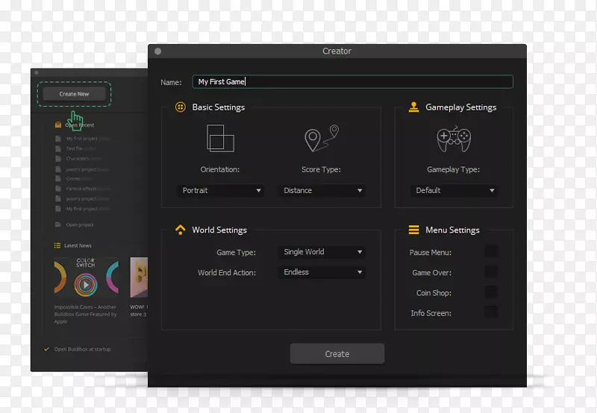
Task: Click the Create New button
Action: (74, 93)
